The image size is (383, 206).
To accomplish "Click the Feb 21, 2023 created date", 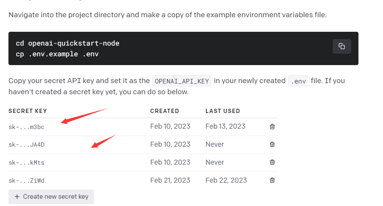I will 170,180.
